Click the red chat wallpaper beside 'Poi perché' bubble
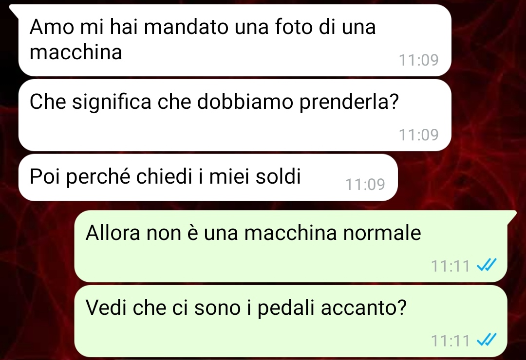This screenshot has width=526, height=360. click(460, 177)
